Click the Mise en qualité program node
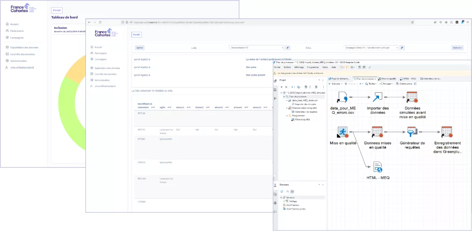This screenshot has height=231, width=472. point(343,132)
